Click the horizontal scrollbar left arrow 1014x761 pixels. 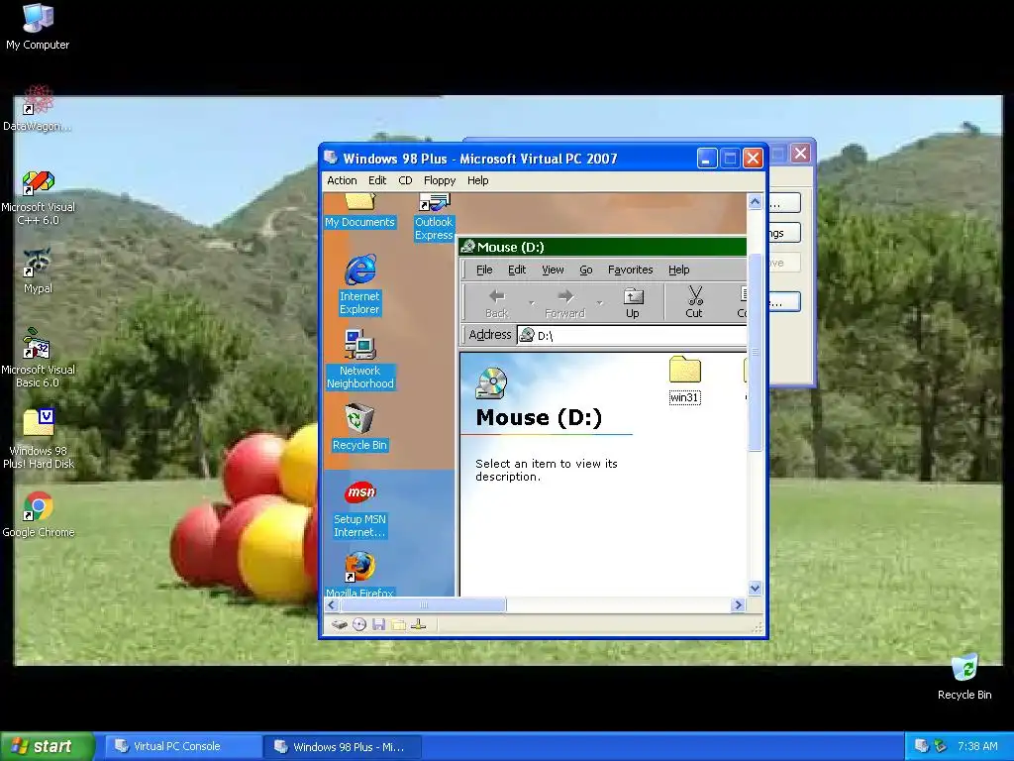[x=332, y=605]
